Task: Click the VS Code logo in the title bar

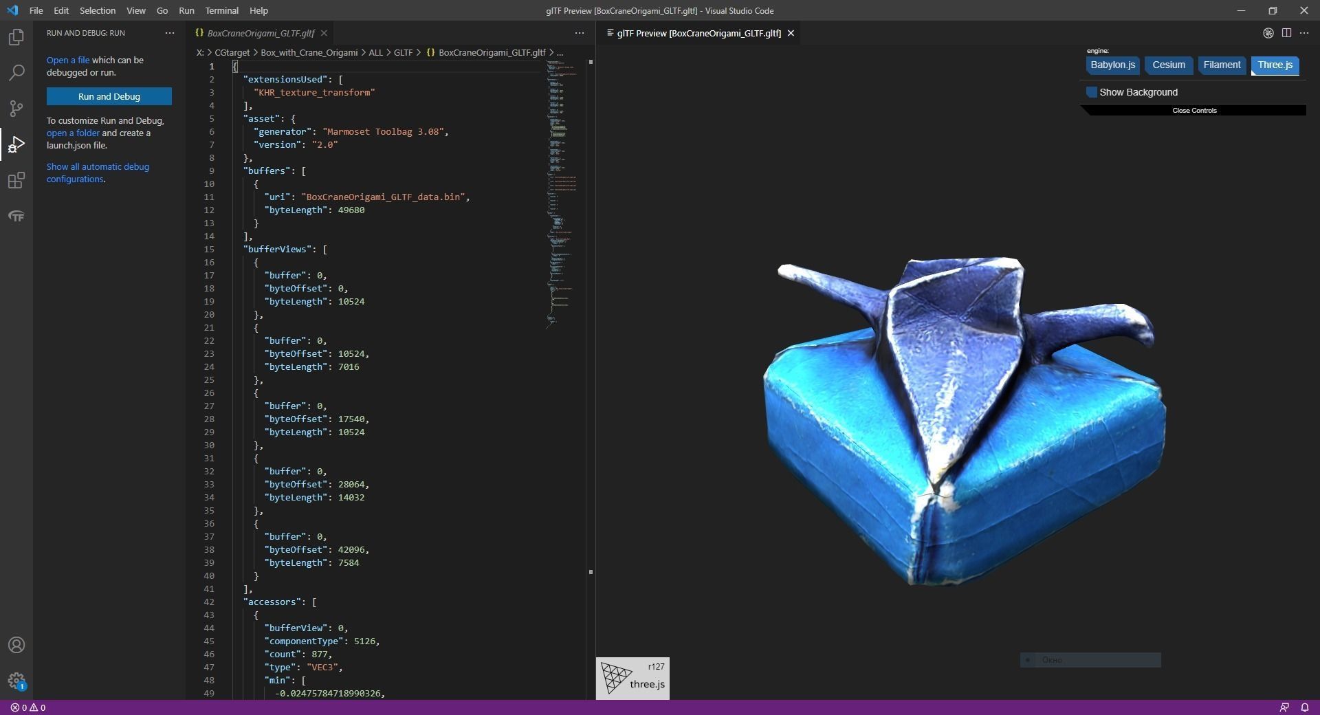Action: [12, 10]
